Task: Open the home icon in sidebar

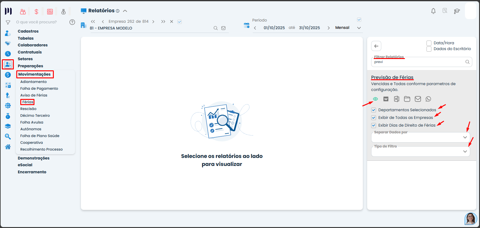Action: point(8,147)
